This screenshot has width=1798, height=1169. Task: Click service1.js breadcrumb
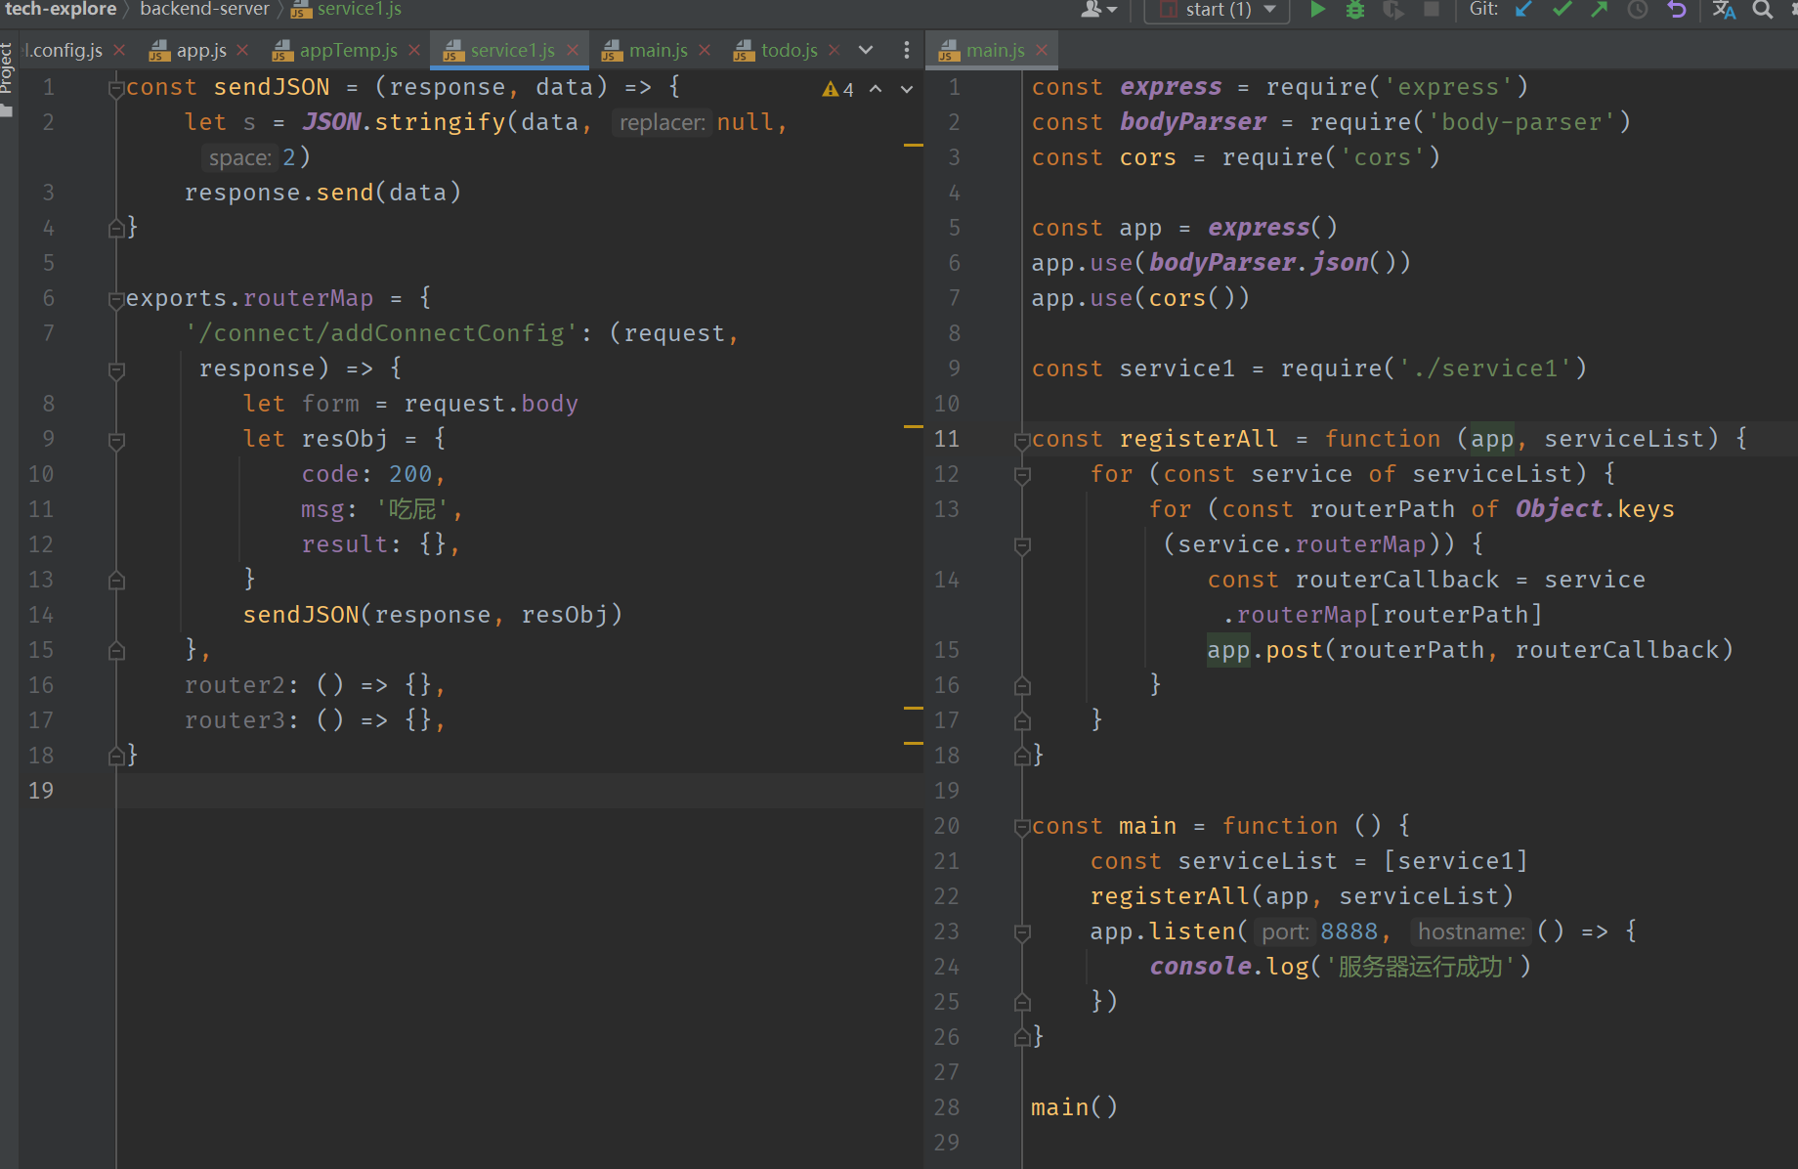point(347,10)
